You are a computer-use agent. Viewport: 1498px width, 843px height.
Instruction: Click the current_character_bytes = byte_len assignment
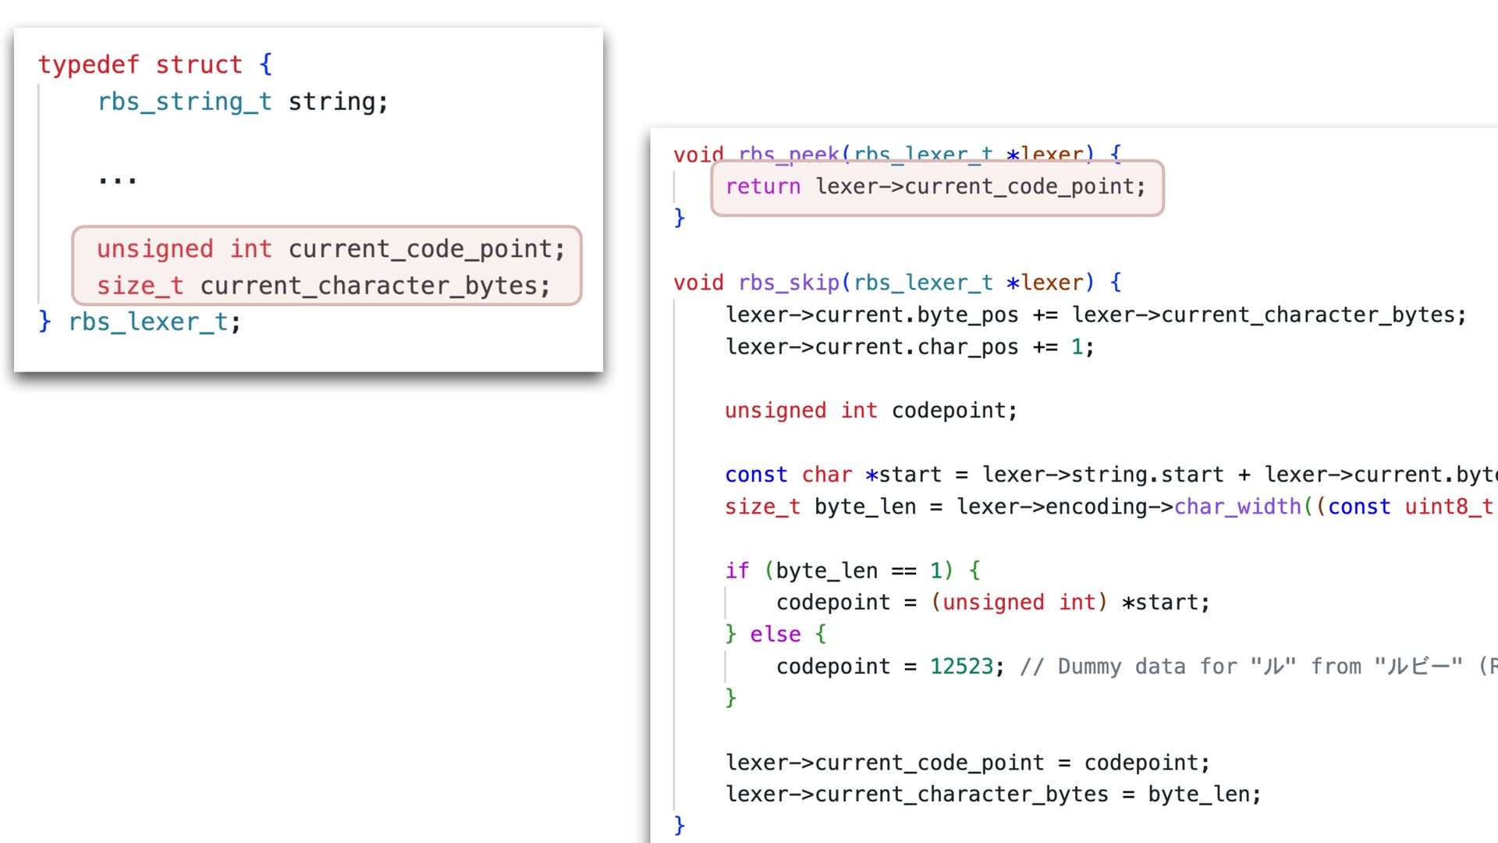coord(992,795)
